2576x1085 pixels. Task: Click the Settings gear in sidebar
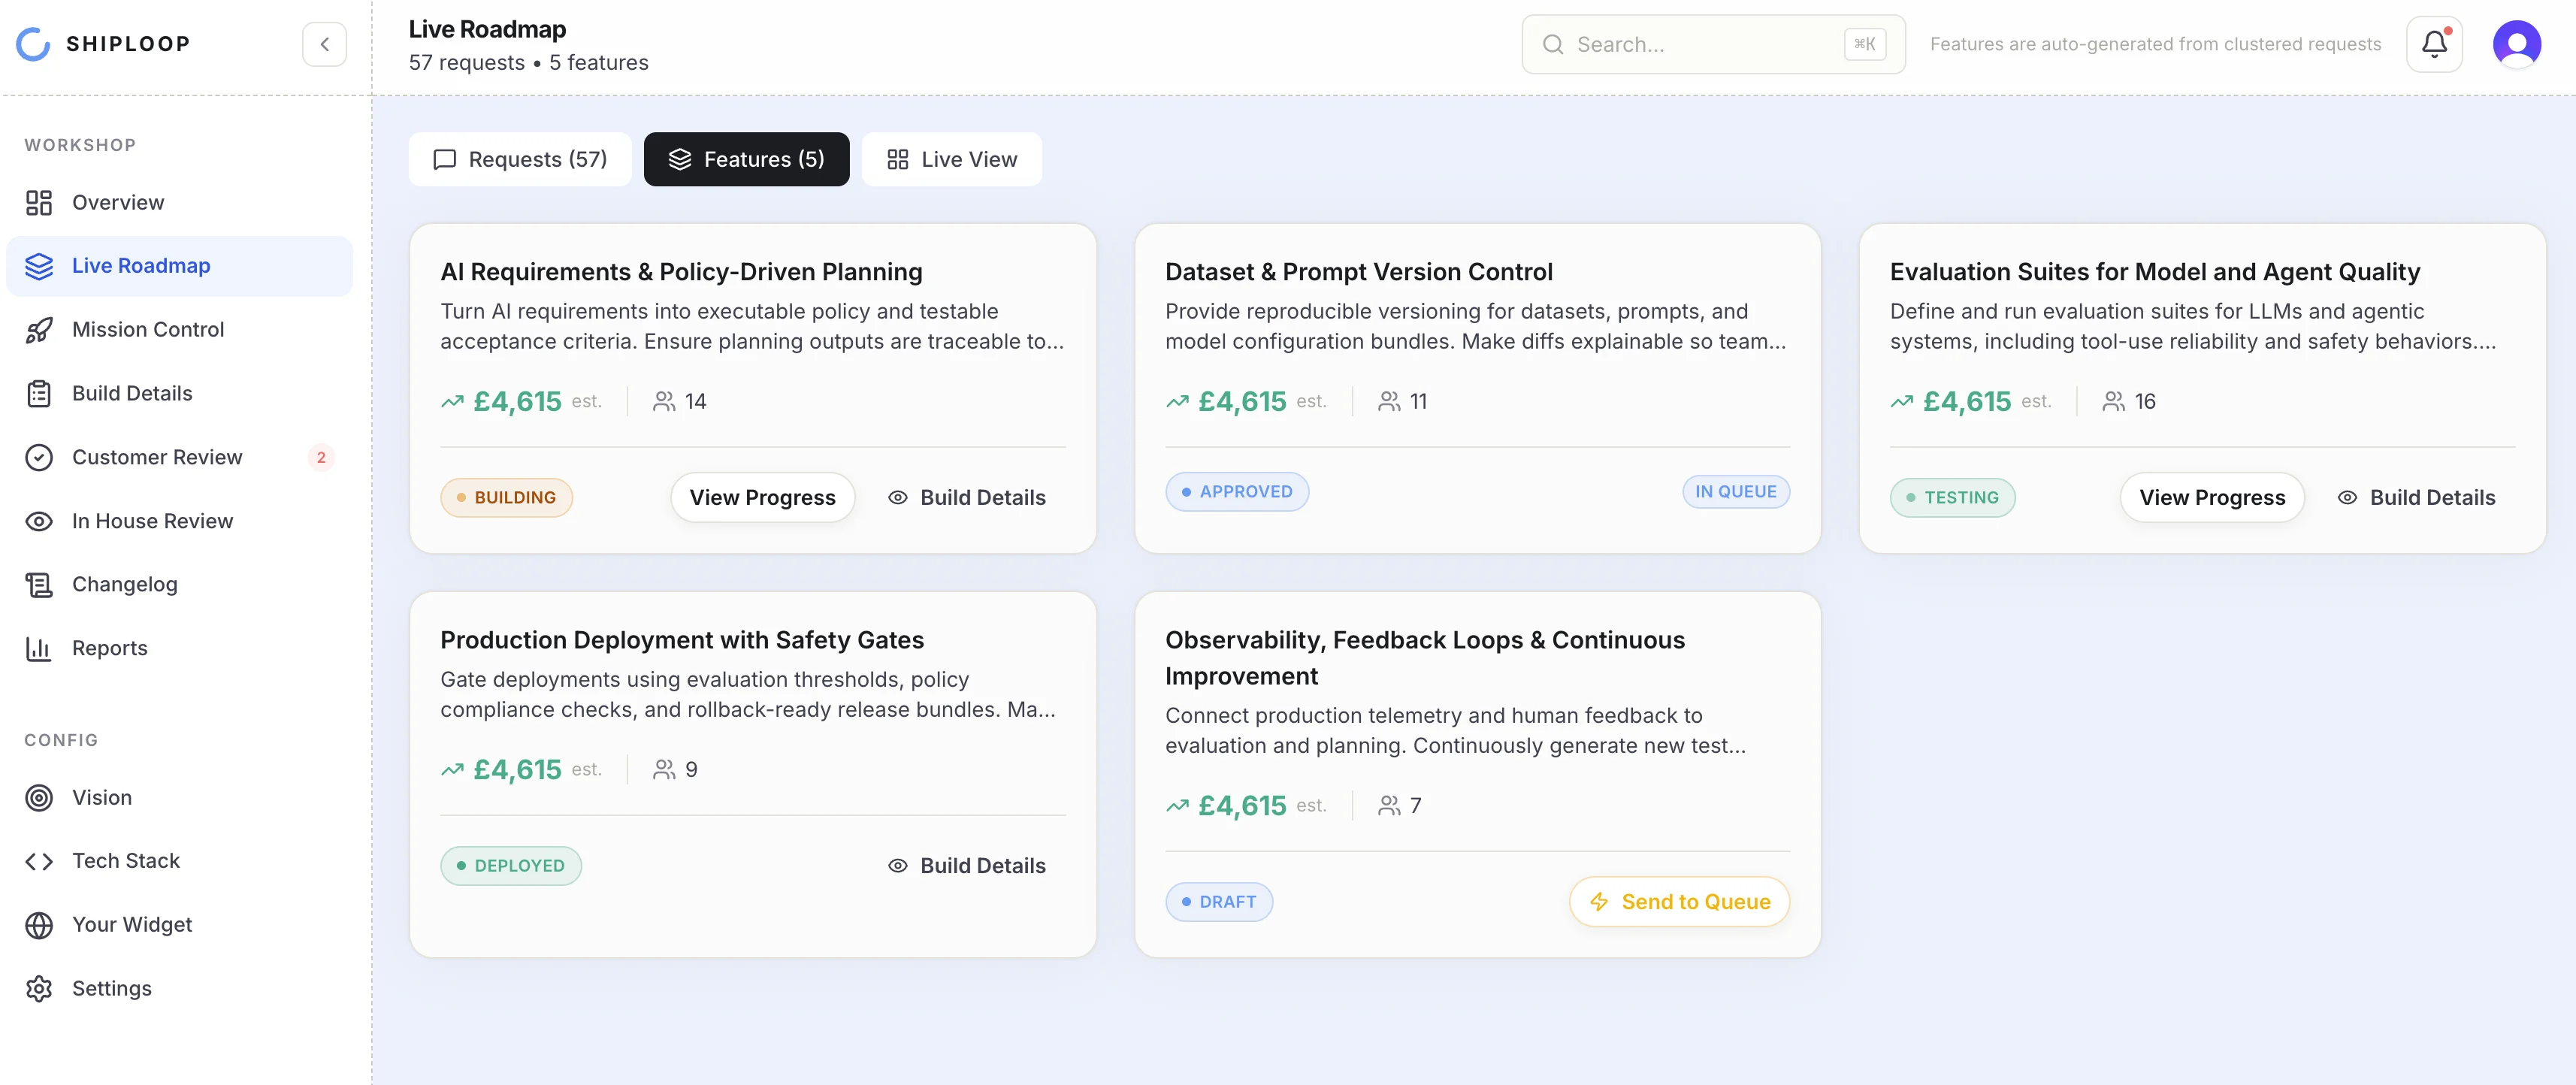click(x=40, y=988)
